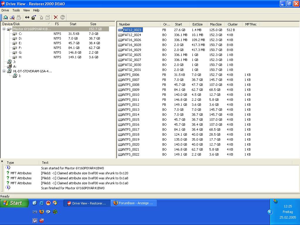Screen dimensions: 300x225
Task: Click the Restorer2000 icon in the title bar
Action: click(3, 4)
